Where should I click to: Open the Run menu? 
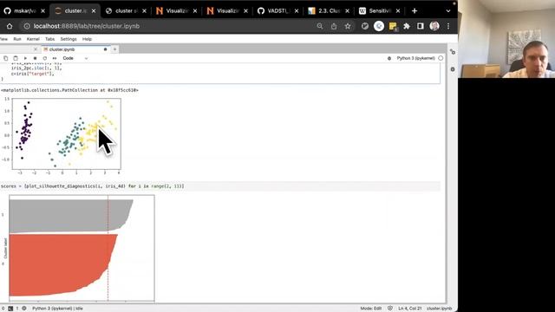[17, 39]
